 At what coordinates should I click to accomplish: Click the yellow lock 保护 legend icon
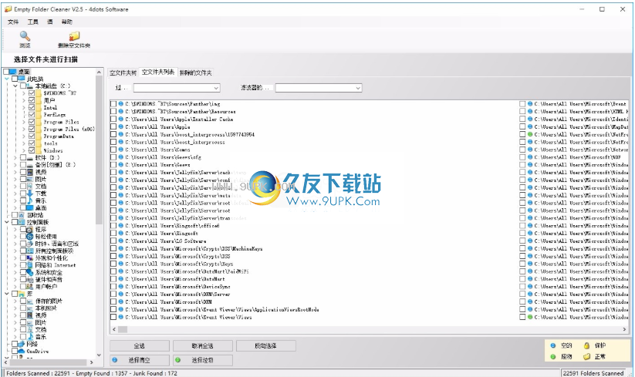click(586, 345)
